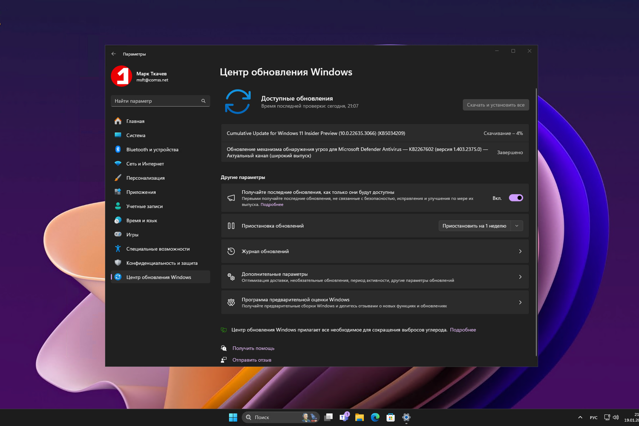Expand Дополнительные параметры with its chevron
This screenshot has width=639, height=426.
(x=520, y=277)
